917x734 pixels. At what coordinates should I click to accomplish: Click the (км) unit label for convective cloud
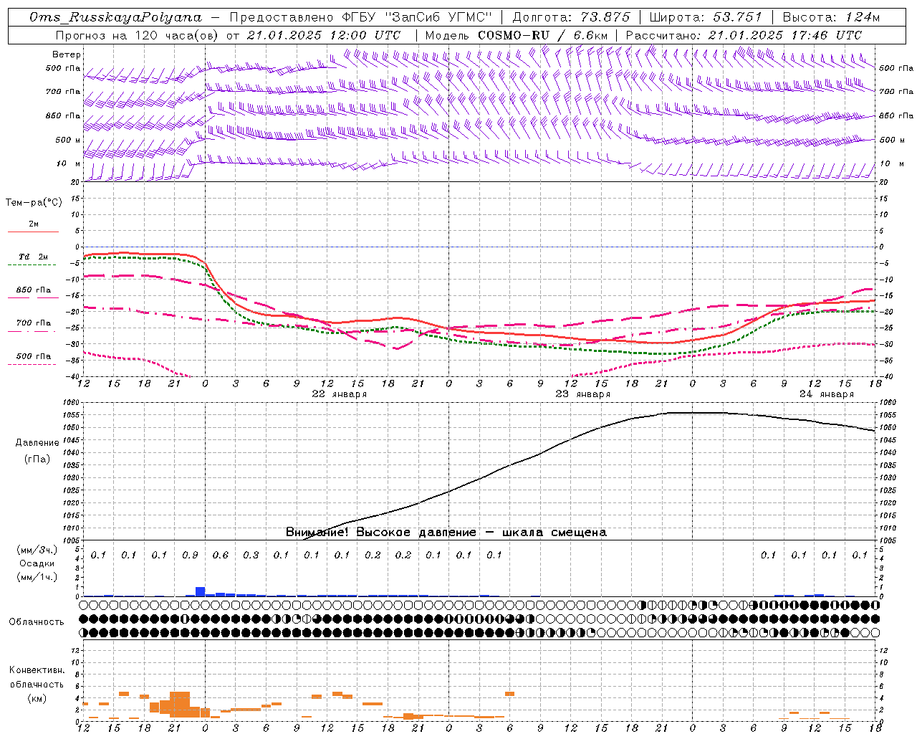tap(37, 698)
